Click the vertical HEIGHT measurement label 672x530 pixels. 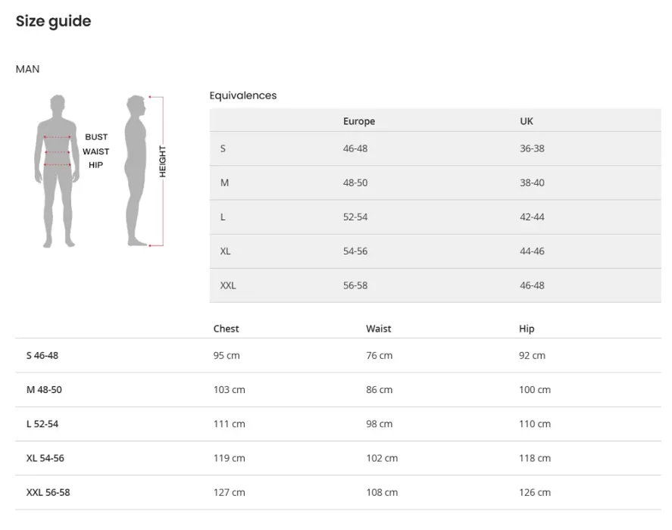(162, 161)
